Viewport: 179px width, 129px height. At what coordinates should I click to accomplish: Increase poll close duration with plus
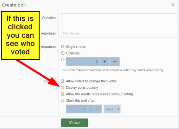91,109
